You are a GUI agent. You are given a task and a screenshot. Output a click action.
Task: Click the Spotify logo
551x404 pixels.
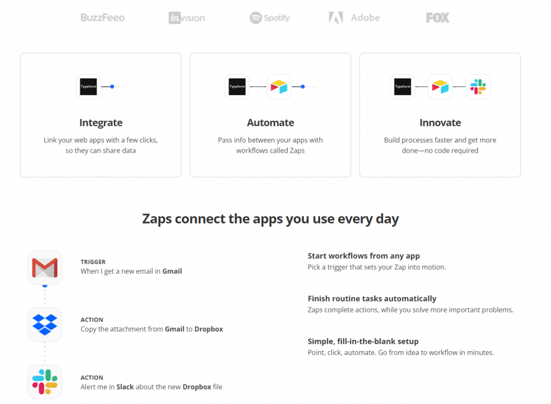pyautogui.click(x=270, y=18)
